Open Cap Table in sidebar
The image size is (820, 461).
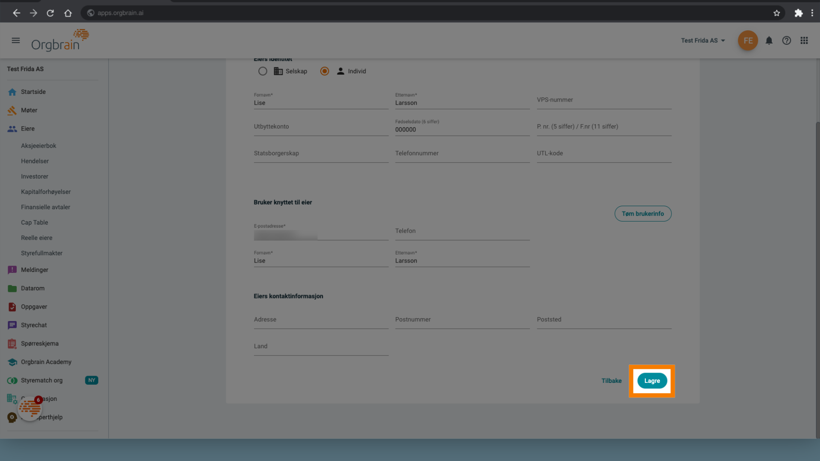coord(34,222)
